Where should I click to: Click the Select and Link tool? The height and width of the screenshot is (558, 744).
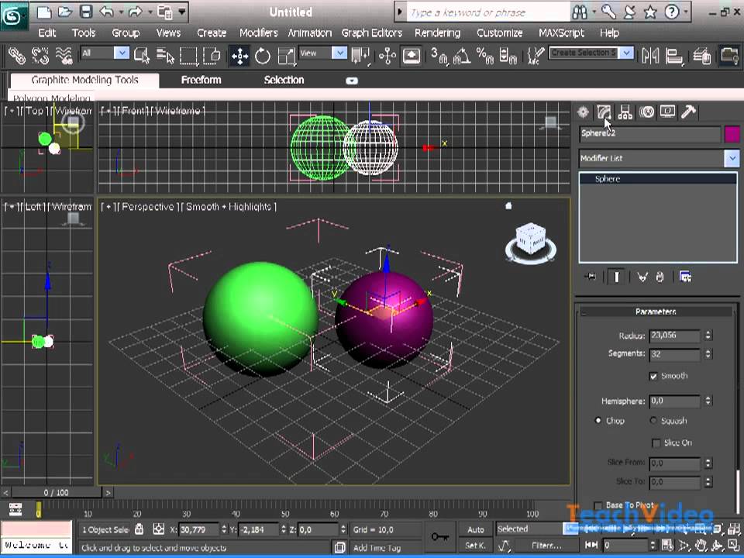point(16,56)
